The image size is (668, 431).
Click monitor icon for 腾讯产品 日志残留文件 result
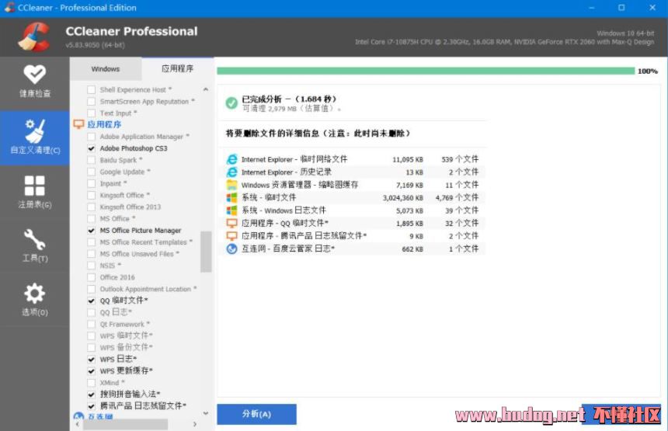point(231,236)
